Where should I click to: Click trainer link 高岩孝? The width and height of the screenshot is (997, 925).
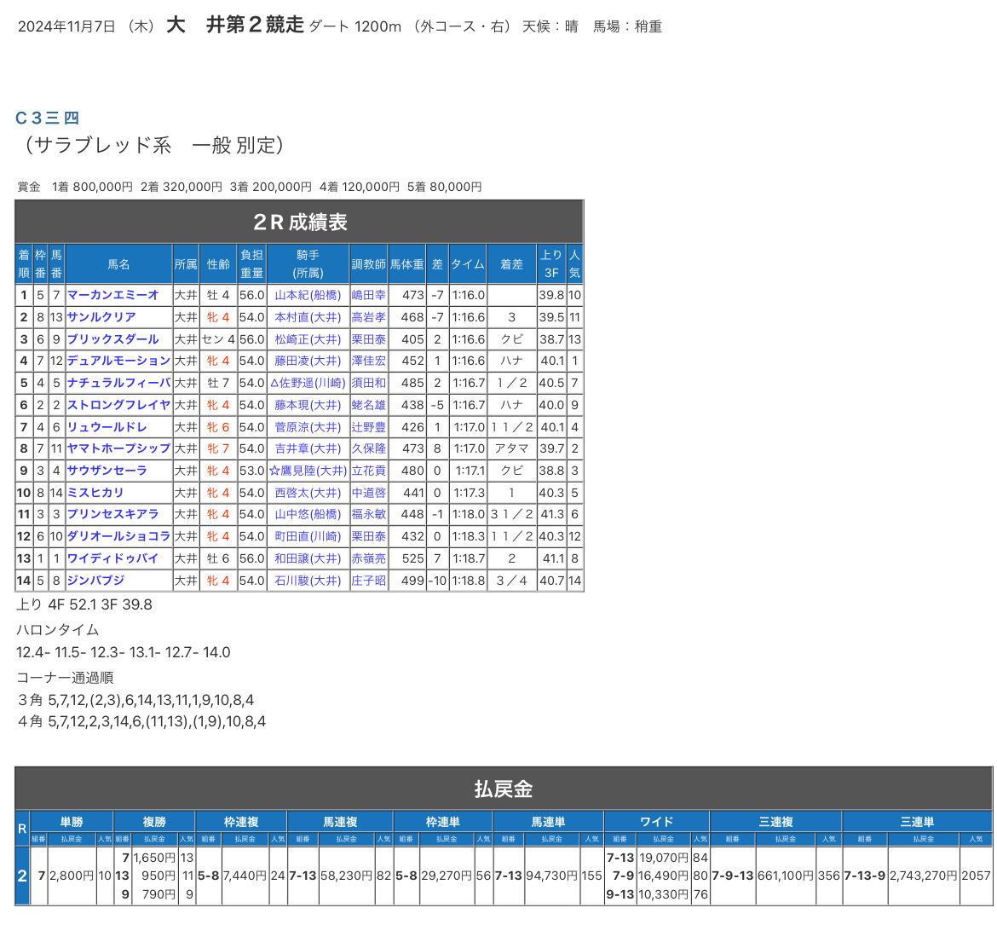click(x=369, y=317)
